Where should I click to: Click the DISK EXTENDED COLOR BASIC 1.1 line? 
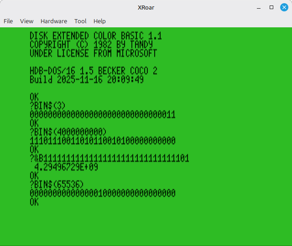95,36
